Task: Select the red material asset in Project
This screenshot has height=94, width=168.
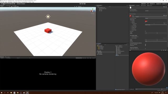Action: tap(117, 55)
